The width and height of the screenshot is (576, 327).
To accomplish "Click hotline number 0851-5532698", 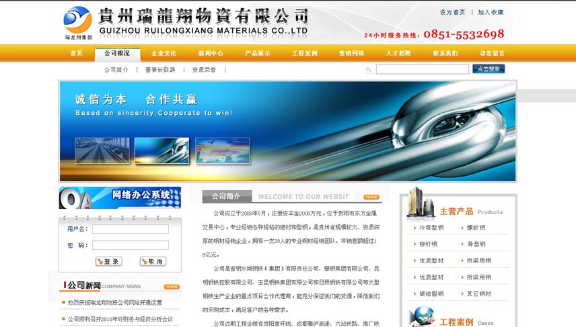I will click(464, 34).
